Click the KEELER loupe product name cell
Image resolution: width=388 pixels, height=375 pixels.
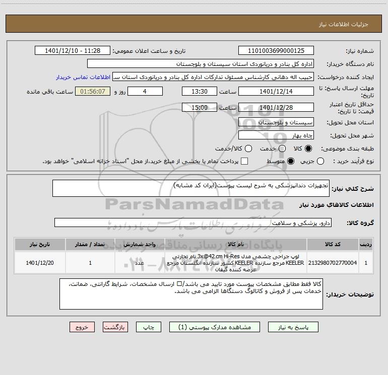coord(236,263)
